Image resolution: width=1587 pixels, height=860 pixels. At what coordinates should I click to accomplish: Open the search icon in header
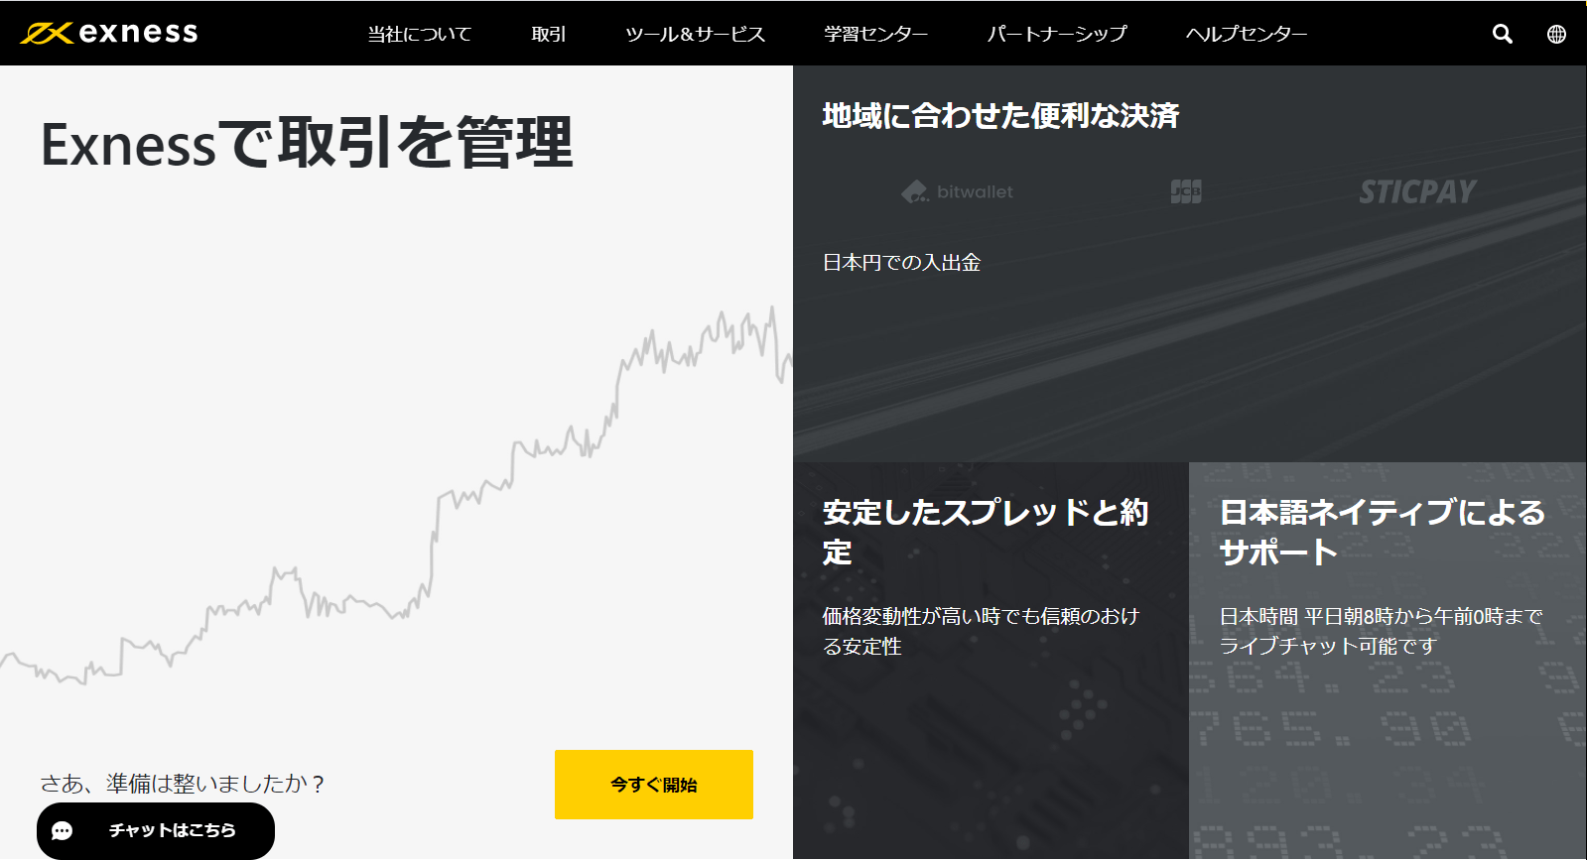(1503, 34)
